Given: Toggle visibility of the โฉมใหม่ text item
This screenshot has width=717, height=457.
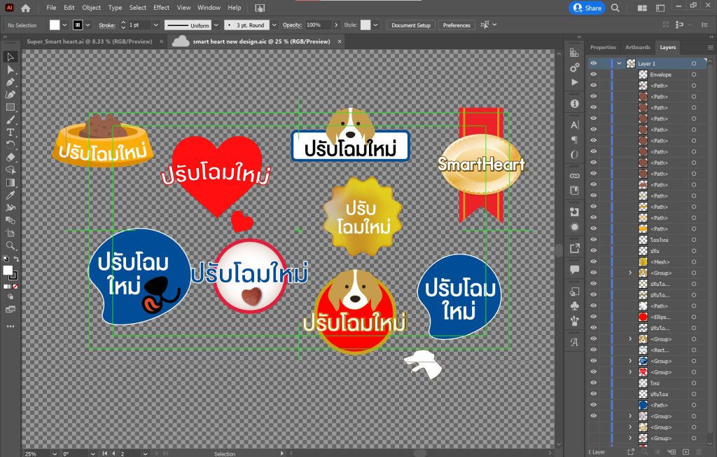Looking at the screenshot, I should click(594, 240).
